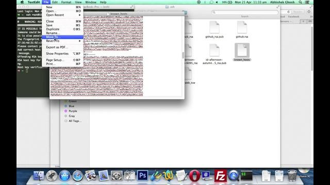The image size is (330, 185).
Task: Open FileZilla from the Dock
Action: [220, 176]
